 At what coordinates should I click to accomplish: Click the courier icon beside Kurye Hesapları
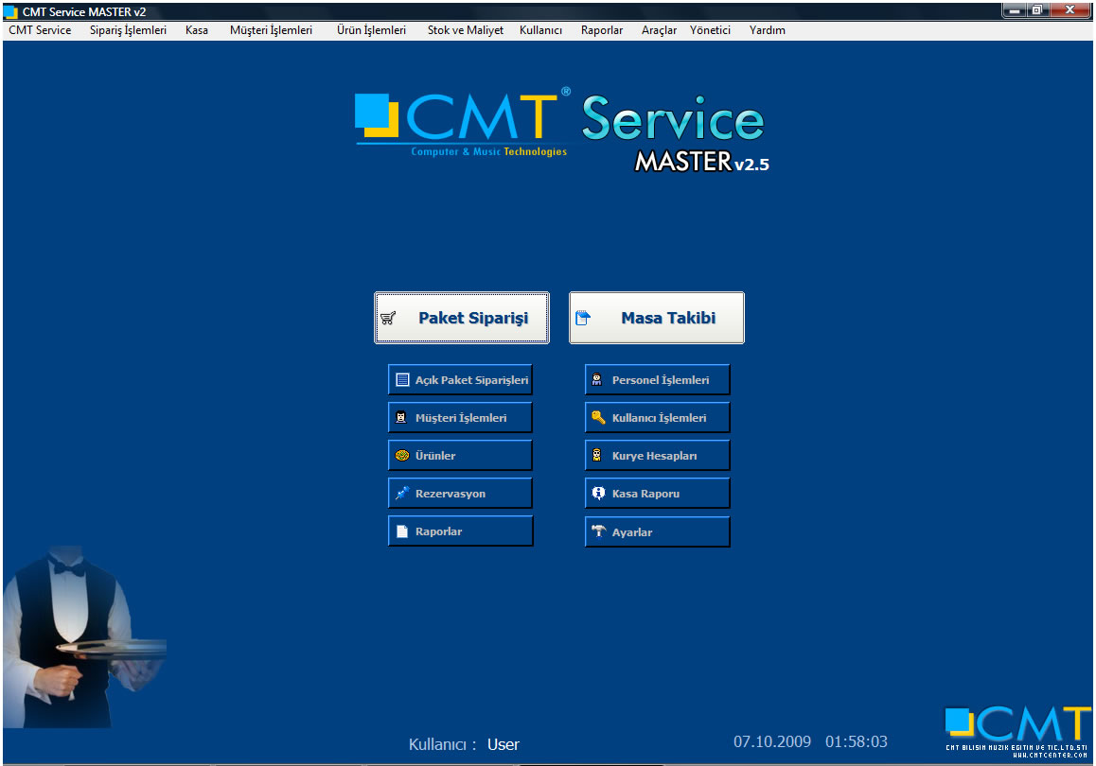pos(598,456)
